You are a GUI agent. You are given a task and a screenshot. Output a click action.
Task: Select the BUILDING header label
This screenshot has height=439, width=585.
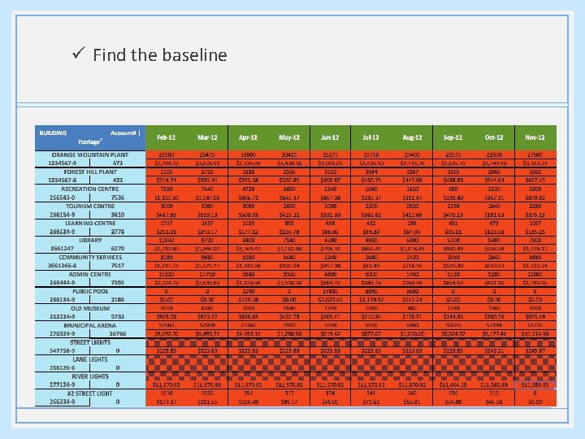[x=53, y=133]
